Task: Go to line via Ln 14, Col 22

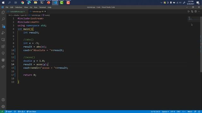Action: tap(155, 112)
